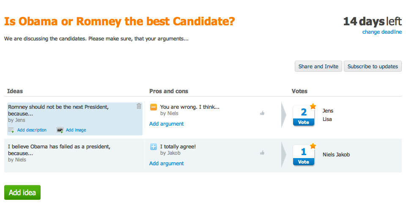This screenshot has width=406, height=207.
Task: Click the Add image link text
Action: [x=76, y=130]
